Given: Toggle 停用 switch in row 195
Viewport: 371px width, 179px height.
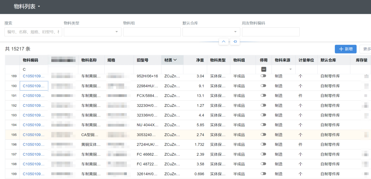Looking at the screenshot, I should [263, 135].
